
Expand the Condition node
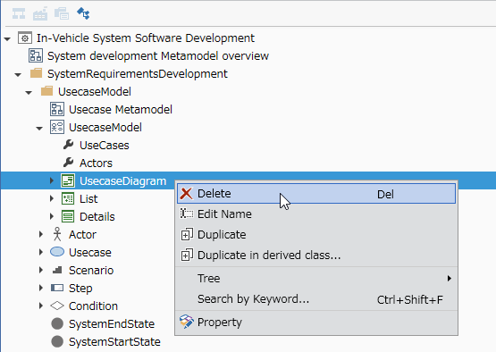click(x=41, y=306)
